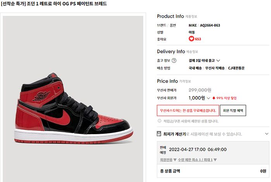The height and width of the screenshot is (182, 271).
Task: Click the CJ대한통운 courier text
Action: click(x=236, y=68)
